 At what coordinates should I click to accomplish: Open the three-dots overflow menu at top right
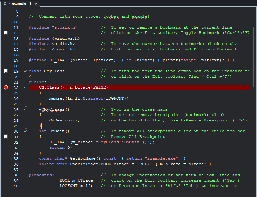coord(253,3)
